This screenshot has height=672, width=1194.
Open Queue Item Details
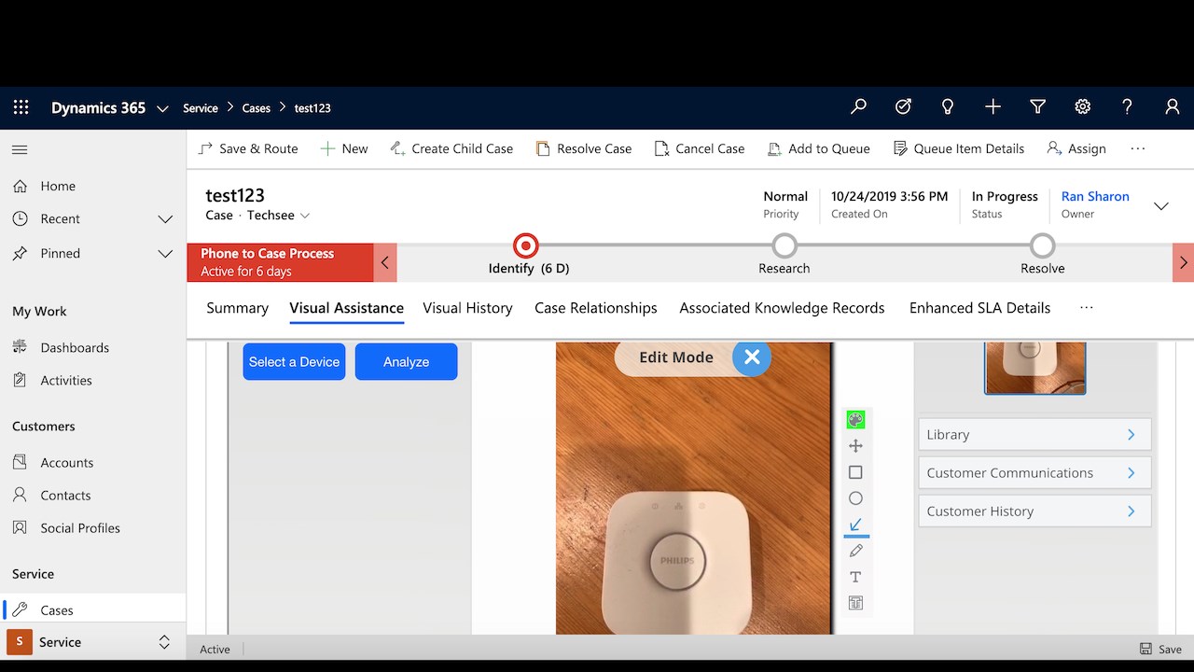959,148
